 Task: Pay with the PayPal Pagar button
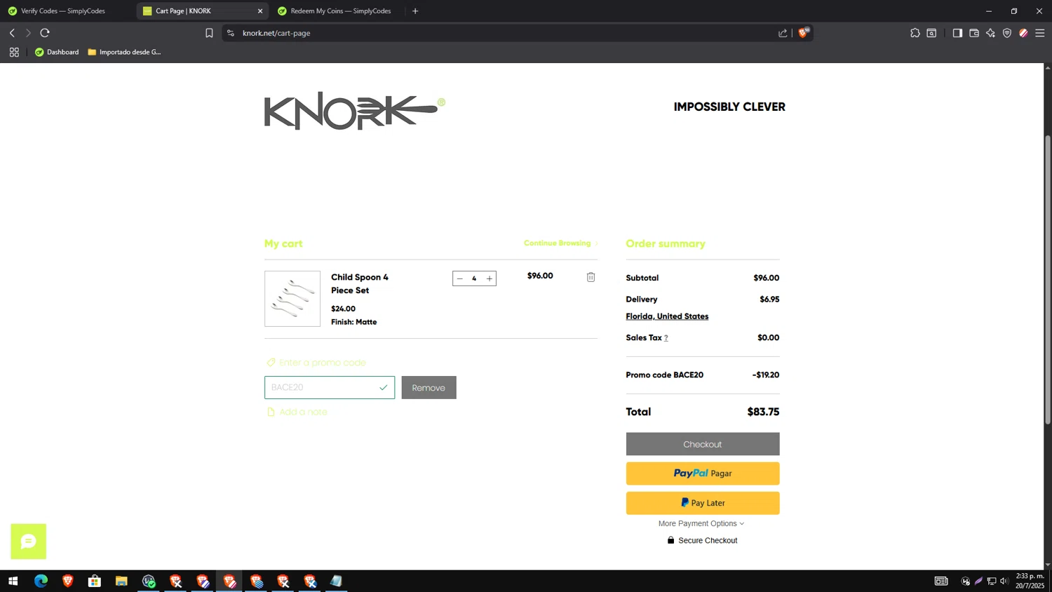[703, 473]
